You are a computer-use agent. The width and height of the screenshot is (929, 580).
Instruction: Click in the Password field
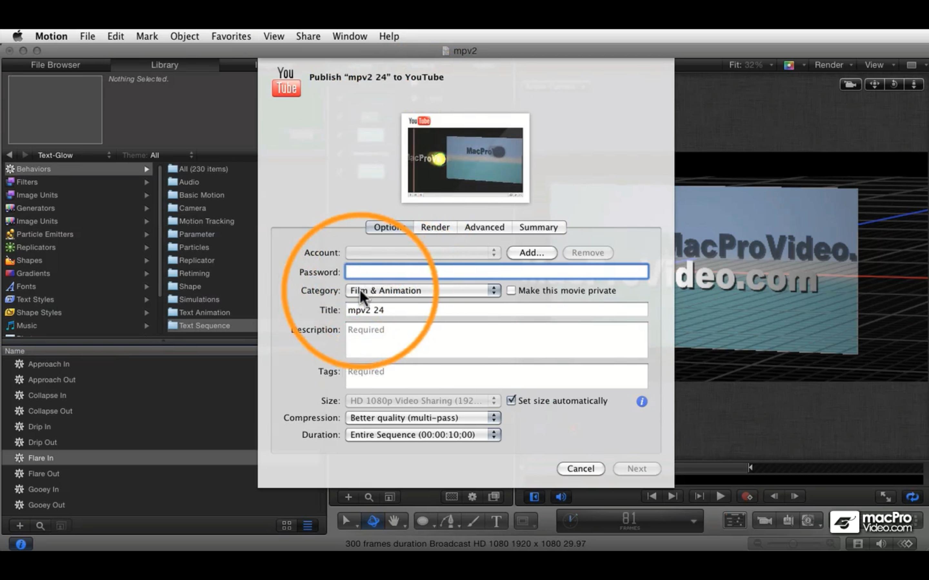[497, 271]
